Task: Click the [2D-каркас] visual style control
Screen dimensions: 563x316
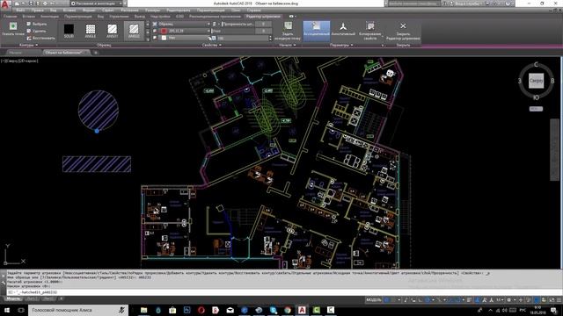Action: click(x=28, y=61)
